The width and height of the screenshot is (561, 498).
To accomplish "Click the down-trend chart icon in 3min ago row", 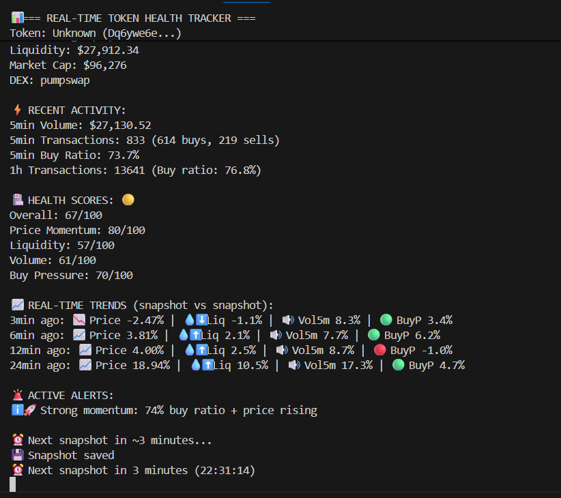I will click(x=78, y=320).
